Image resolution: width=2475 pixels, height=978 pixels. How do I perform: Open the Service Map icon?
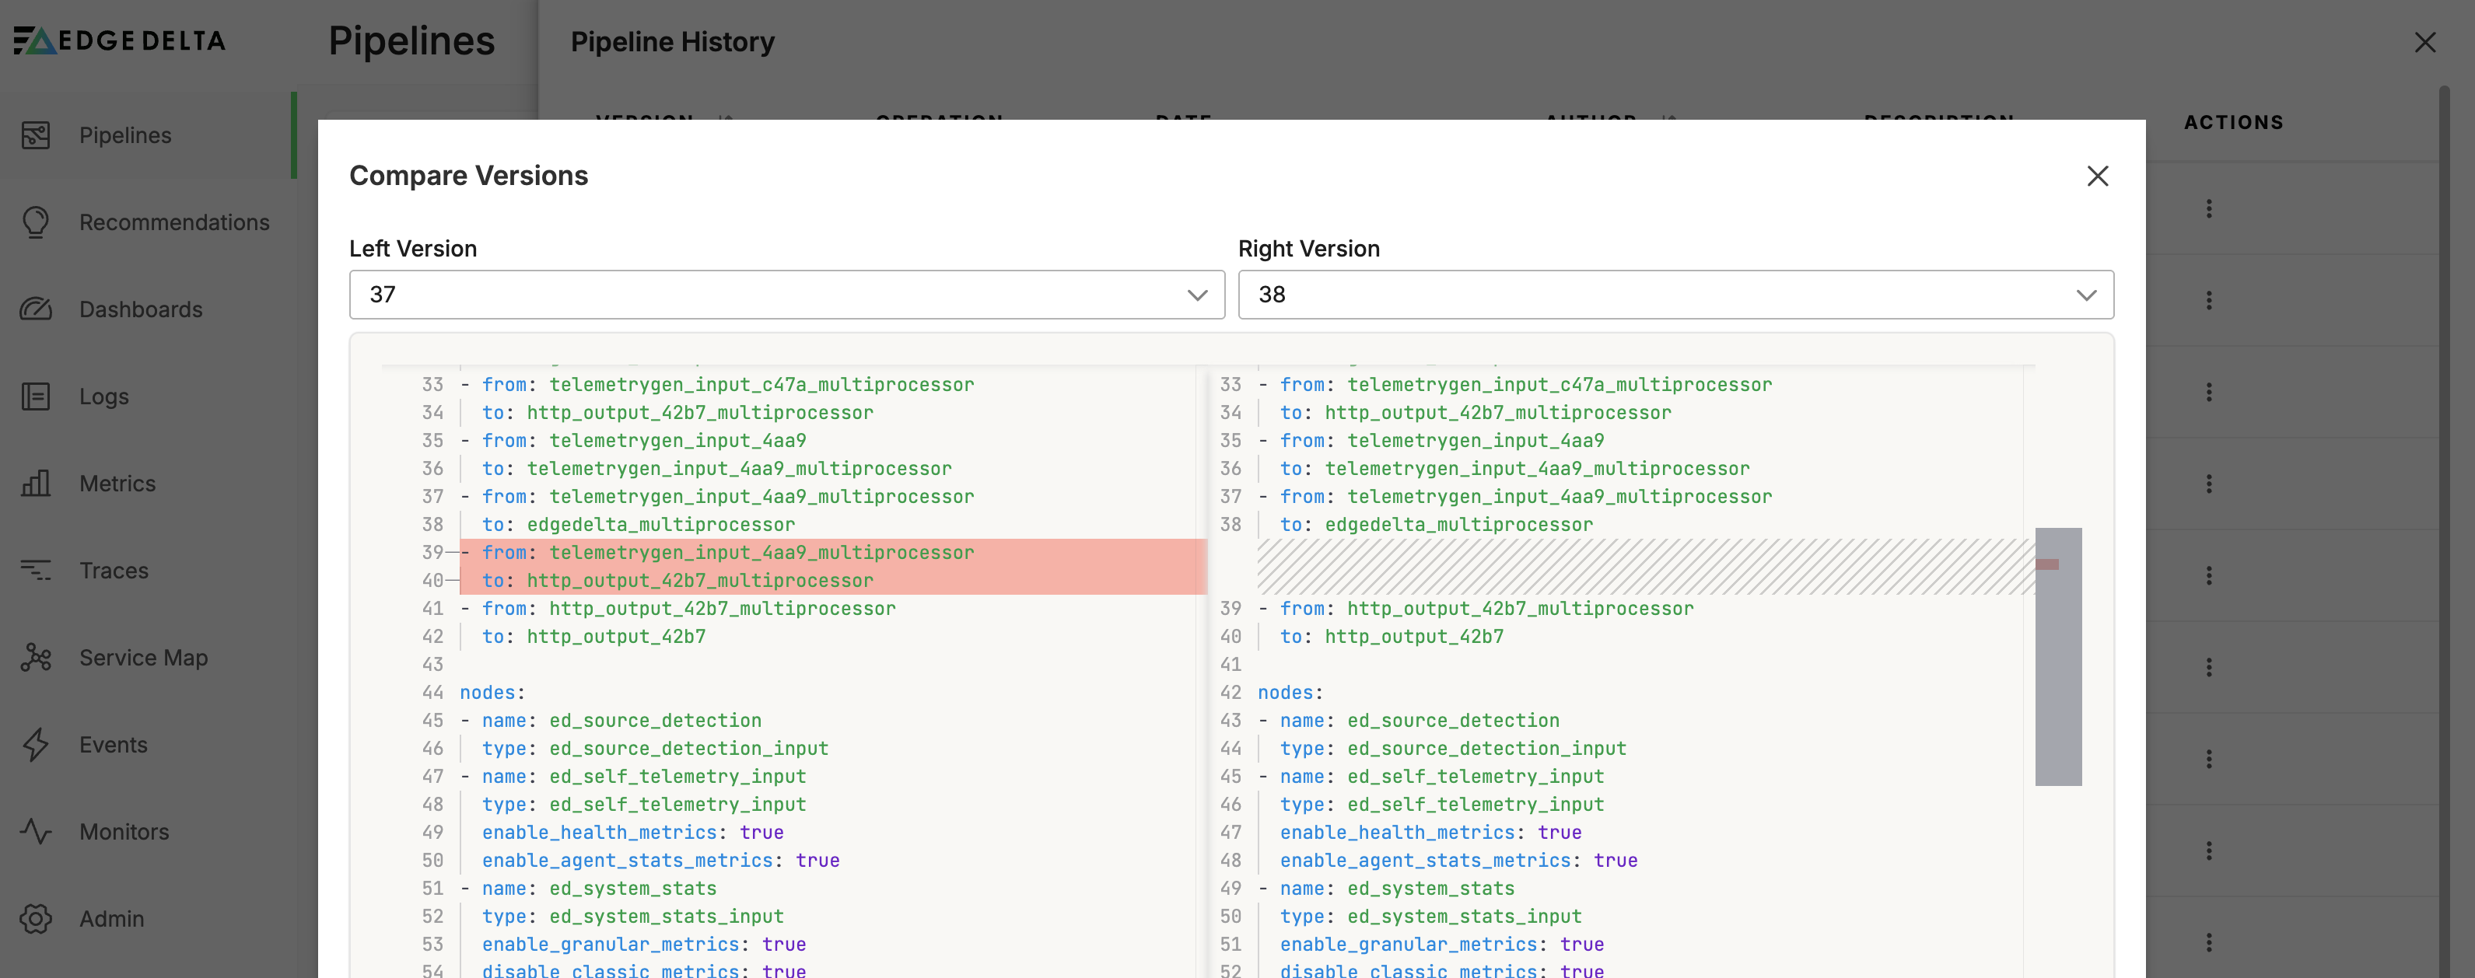tap(36, 657)
